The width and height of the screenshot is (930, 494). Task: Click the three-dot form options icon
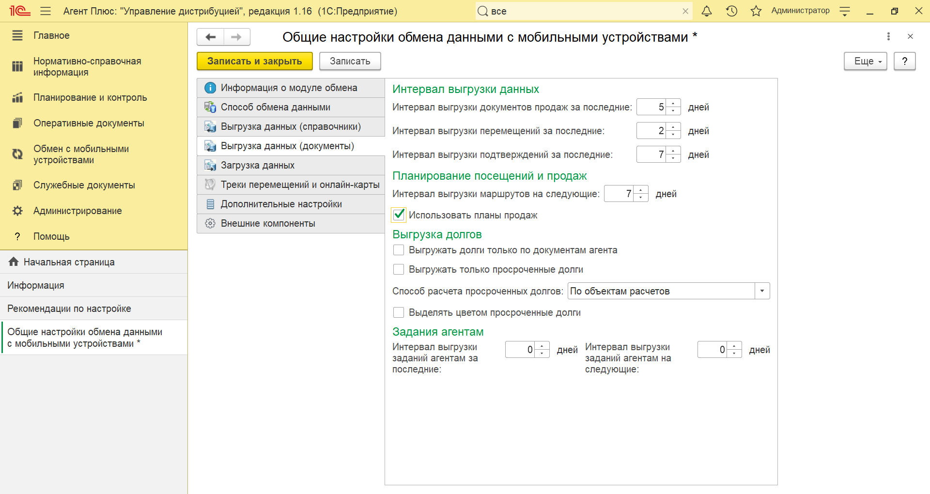pos(888,36)
